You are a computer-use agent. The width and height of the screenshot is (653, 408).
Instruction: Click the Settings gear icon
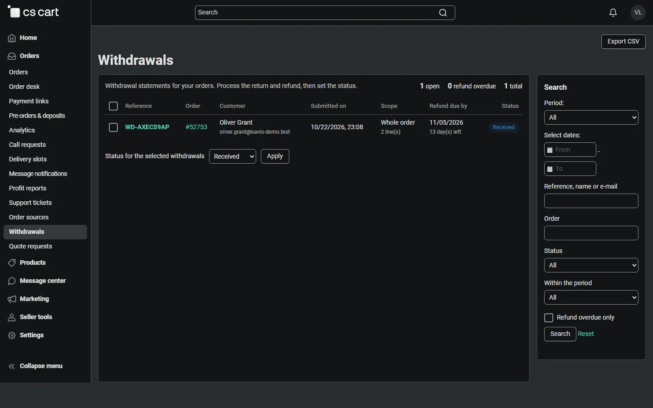pos(12,335)
